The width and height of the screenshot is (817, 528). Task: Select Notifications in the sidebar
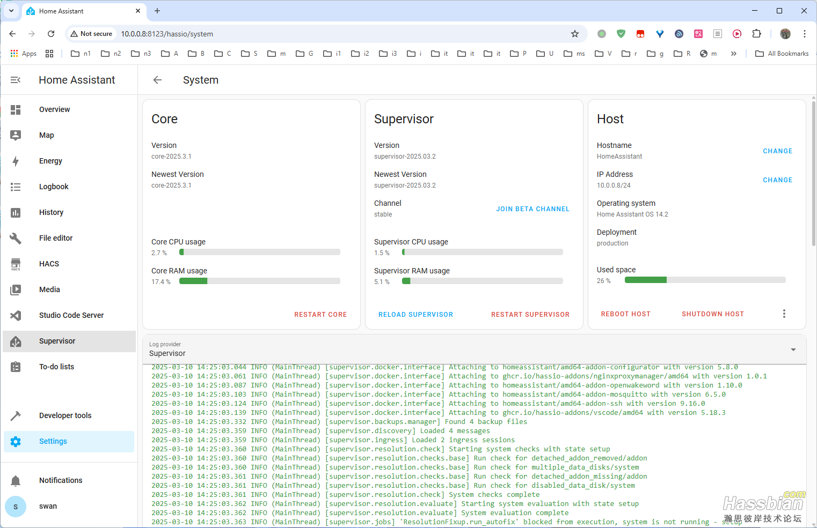click(x=61, y=480)
